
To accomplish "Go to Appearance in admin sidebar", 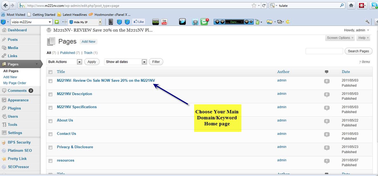I will [x=18, y=100].
